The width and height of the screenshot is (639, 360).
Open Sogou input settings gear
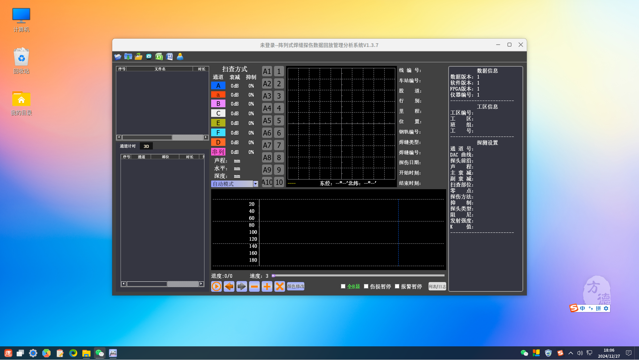(x=606, y=308)
